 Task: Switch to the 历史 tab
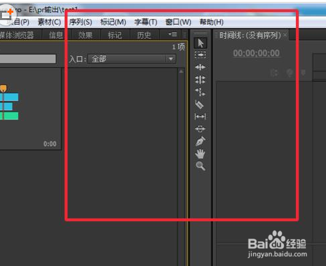(144, 35)
